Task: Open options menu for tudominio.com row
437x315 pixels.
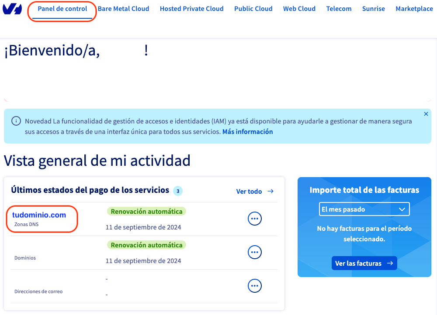Action: (255, 219)
